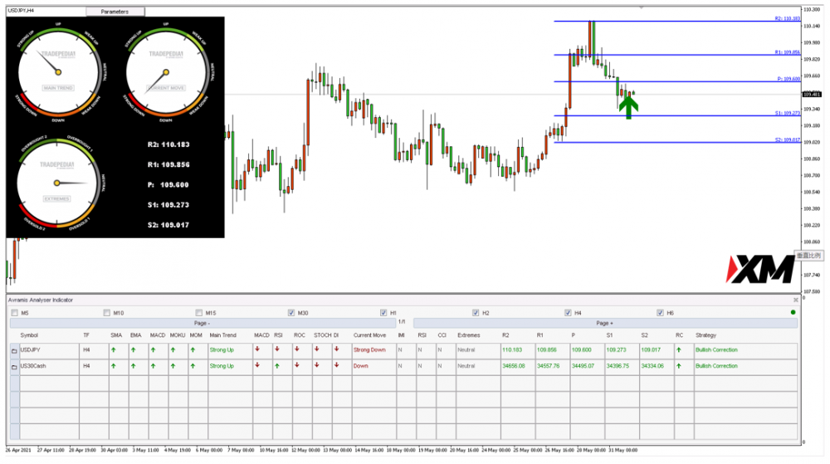Screen dimensions: 830x464
Task: Click the Main Trend column header
Action: pos(222,335)
